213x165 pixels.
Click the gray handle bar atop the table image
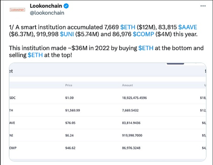[175, 64]
